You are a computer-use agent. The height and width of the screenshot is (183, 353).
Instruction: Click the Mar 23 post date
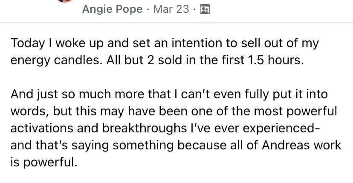pos(171,9)
